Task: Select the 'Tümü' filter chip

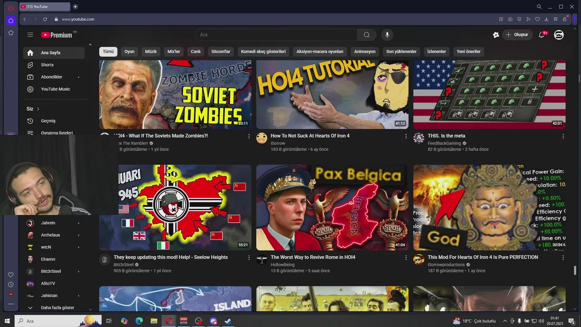Action: [108, 51]
